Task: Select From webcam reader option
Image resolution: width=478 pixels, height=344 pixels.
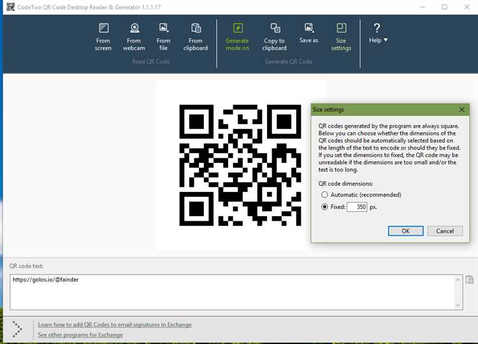Action: pyautogui.click(x=134, y=36)
